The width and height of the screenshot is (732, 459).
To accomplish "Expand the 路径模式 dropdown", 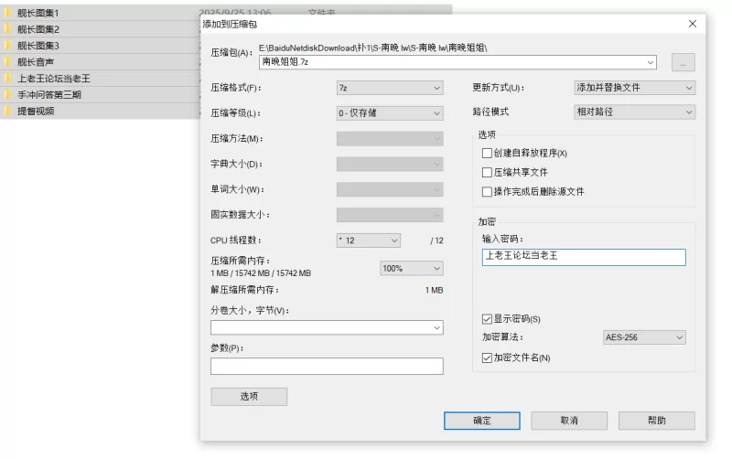I will 633,112.
